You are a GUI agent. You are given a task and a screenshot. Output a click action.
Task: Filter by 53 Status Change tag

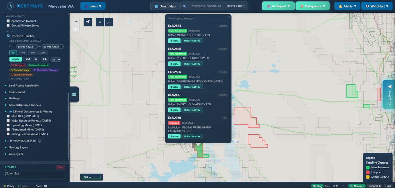(x=20, y=70)
